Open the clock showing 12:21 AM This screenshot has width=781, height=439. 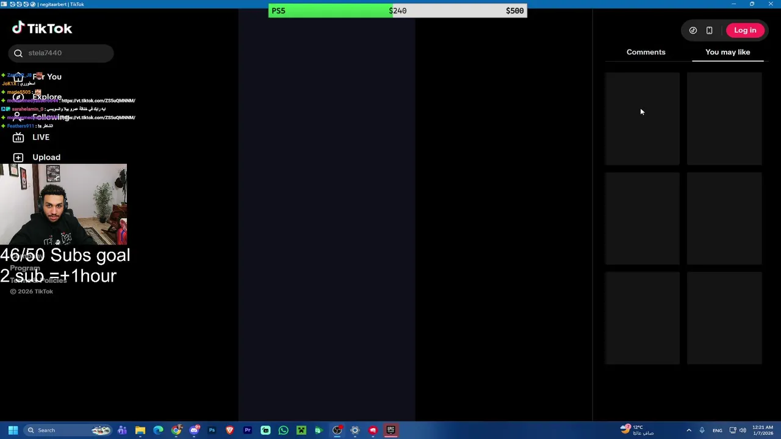coord(763,430)
